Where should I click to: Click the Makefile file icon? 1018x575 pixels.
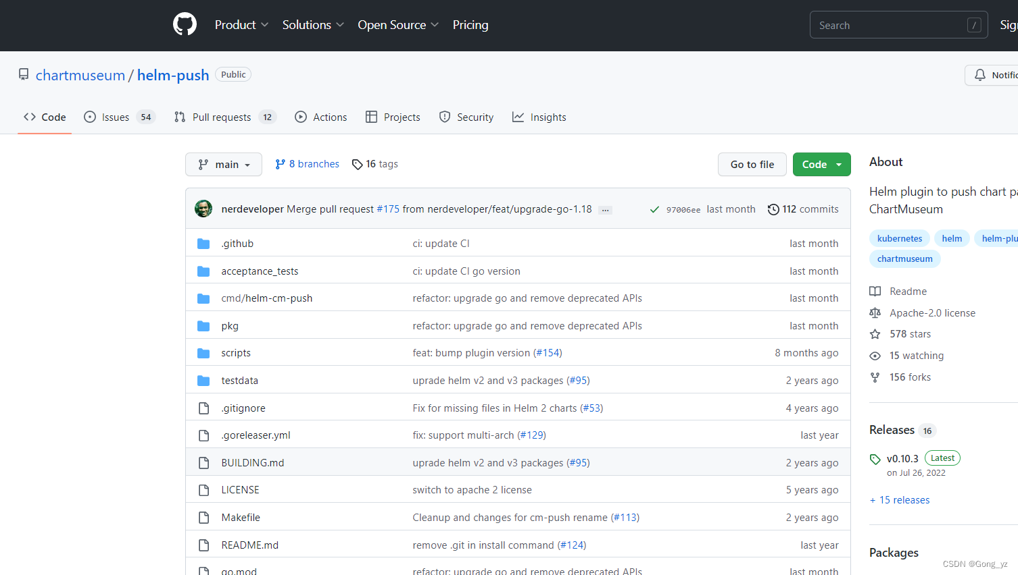pos(203,518)
